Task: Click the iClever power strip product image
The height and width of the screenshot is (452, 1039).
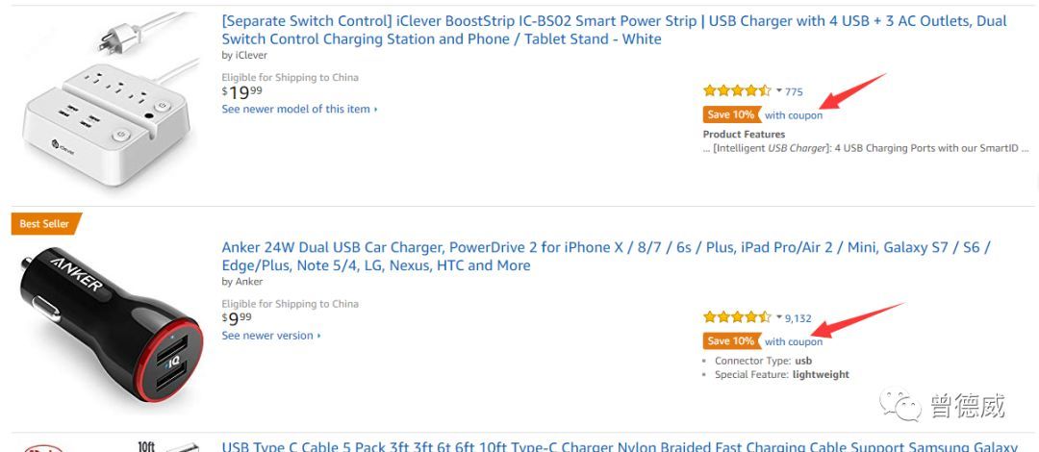Action: pos(112,99)
